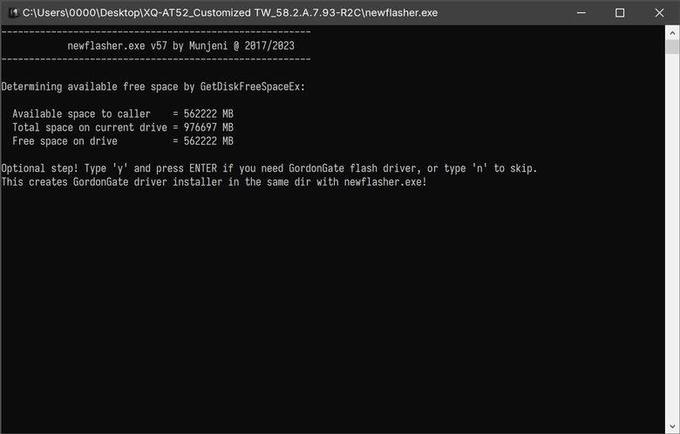Click the 'Available space to caller' label
The height and width of the screenshot is (434, 680).
(81, 113)
